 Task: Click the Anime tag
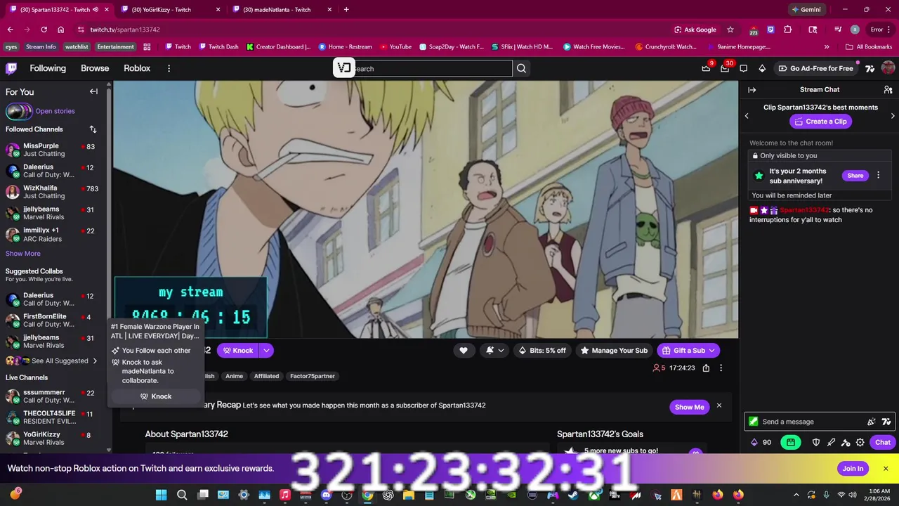234,376
